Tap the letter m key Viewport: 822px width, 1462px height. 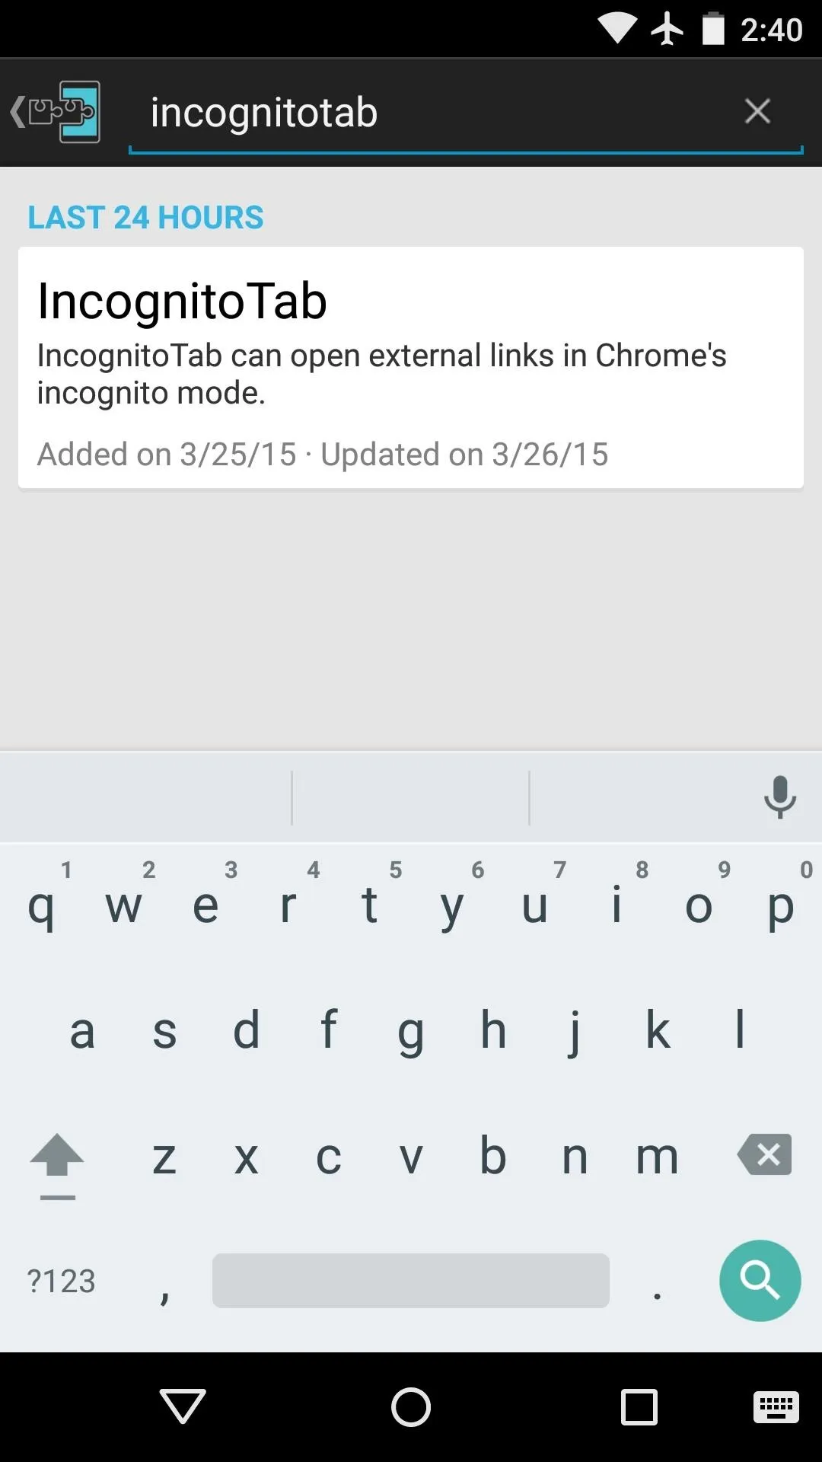point(657,1156)
